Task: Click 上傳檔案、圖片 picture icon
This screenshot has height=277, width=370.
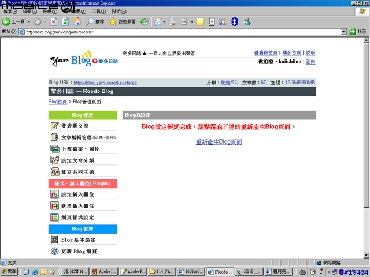Action: pos(54,149)
